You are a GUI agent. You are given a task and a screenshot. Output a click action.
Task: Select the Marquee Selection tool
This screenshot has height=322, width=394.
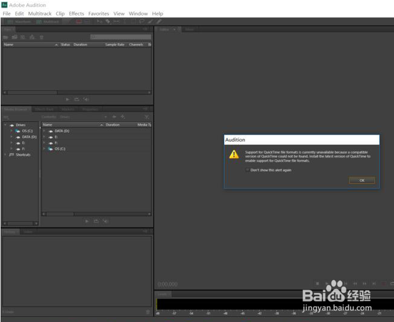(133, 22)
